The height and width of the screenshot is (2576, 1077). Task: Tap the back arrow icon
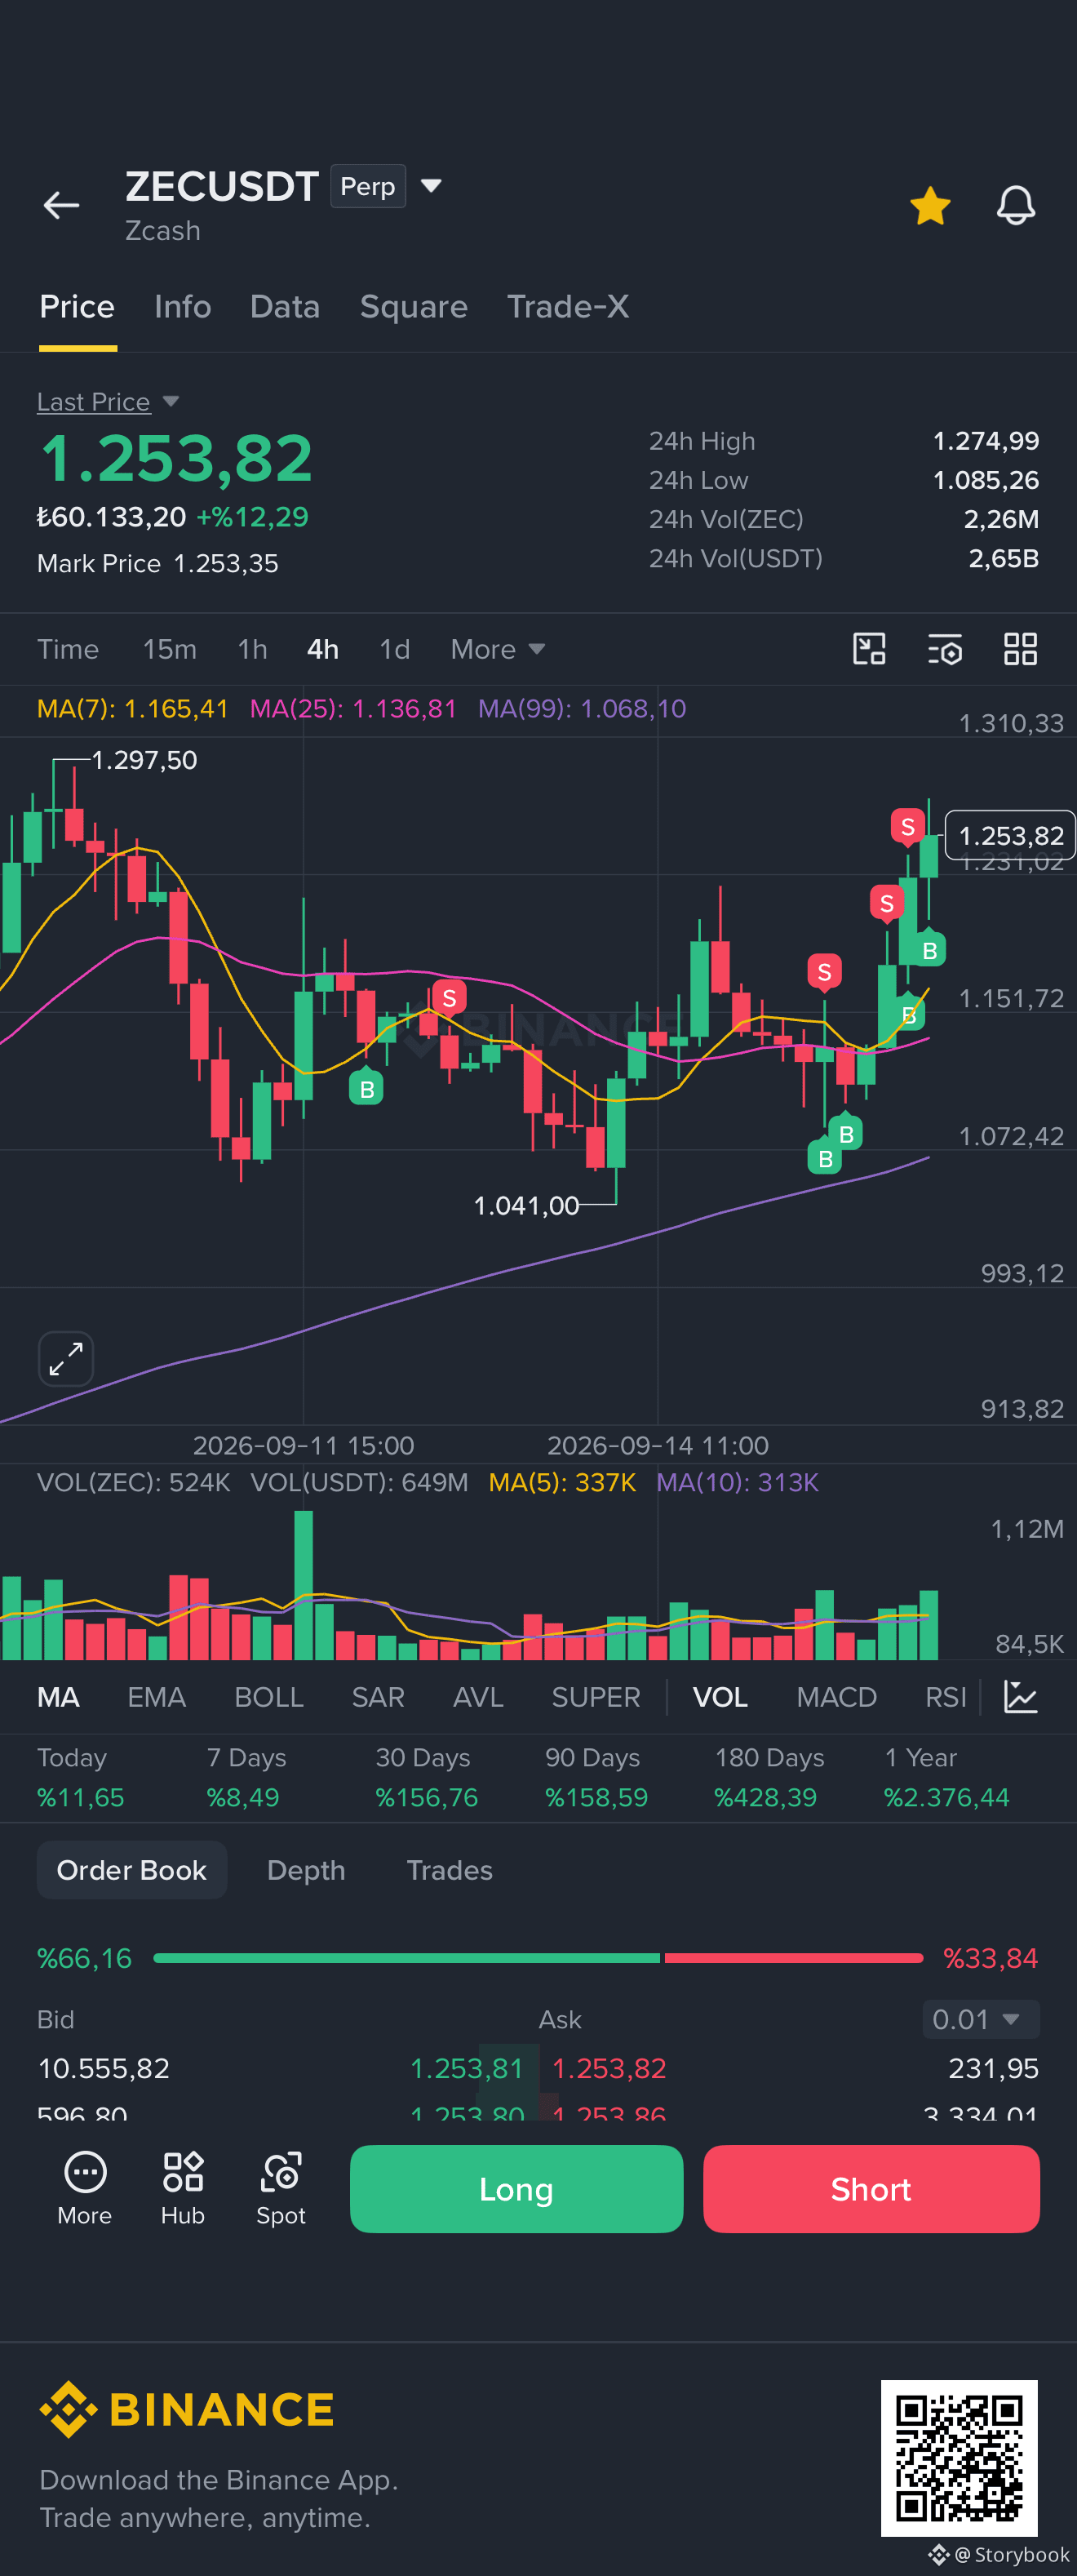[x=61, y=206]
